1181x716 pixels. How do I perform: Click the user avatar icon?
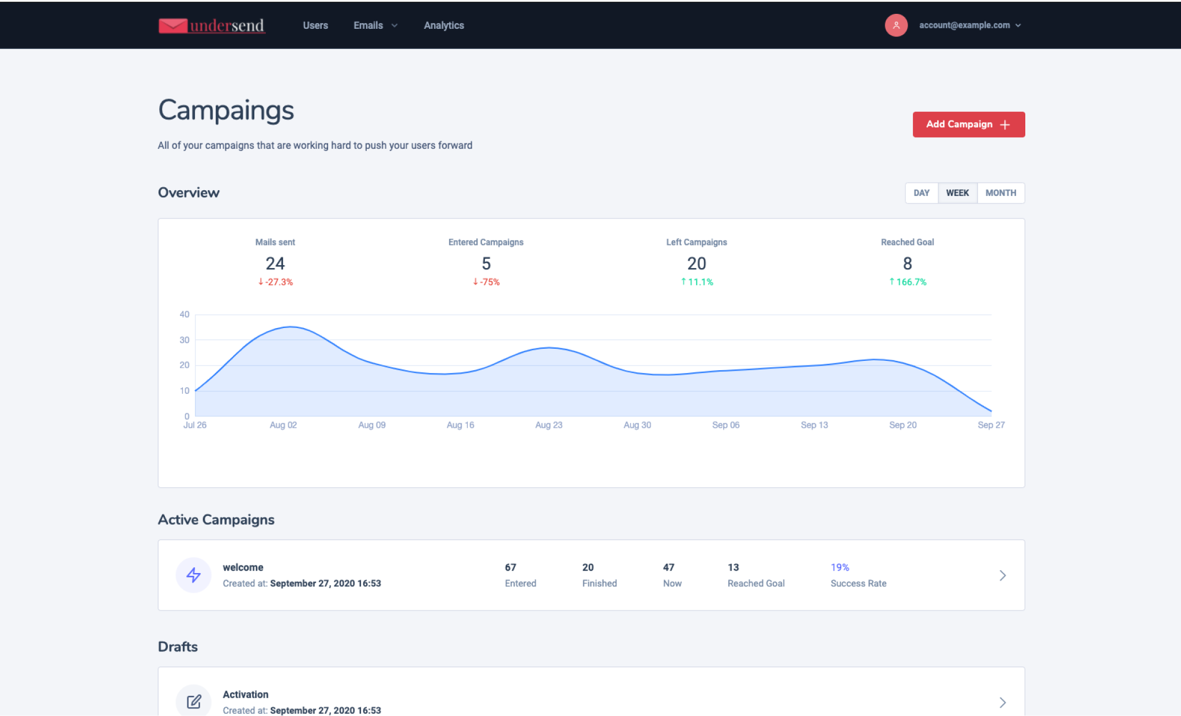[x=896, y=25]
